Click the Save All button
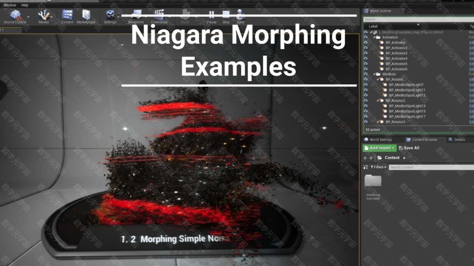Image resolution: width=474 pixels, height=266 pixels. tap(409, 148)
